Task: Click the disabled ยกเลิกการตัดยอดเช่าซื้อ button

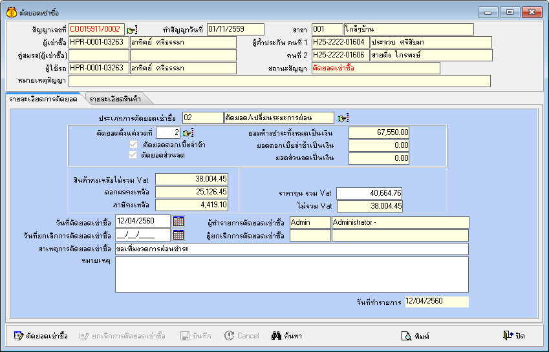Action: click(x=122, y=336)
